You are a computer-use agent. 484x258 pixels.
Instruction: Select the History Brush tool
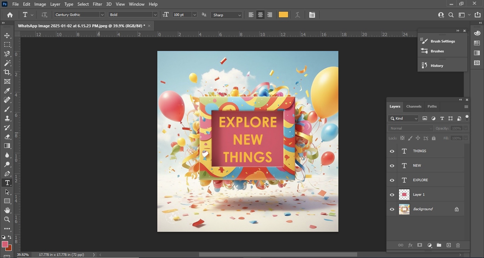click(x=7, y=128)
